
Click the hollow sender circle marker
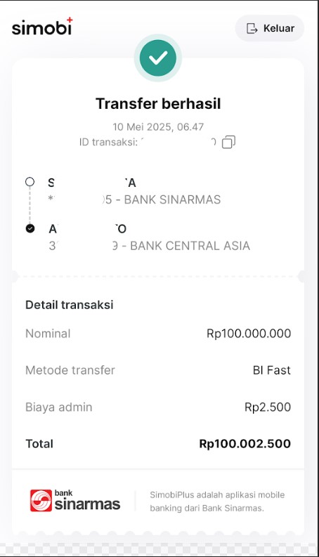pos(30,182)
